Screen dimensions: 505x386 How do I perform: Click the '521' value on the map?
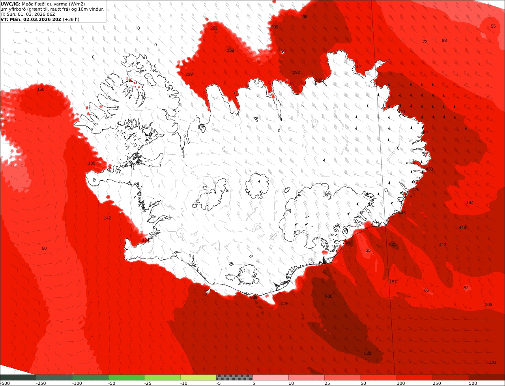pyautogui.click(x=393, y=245)
